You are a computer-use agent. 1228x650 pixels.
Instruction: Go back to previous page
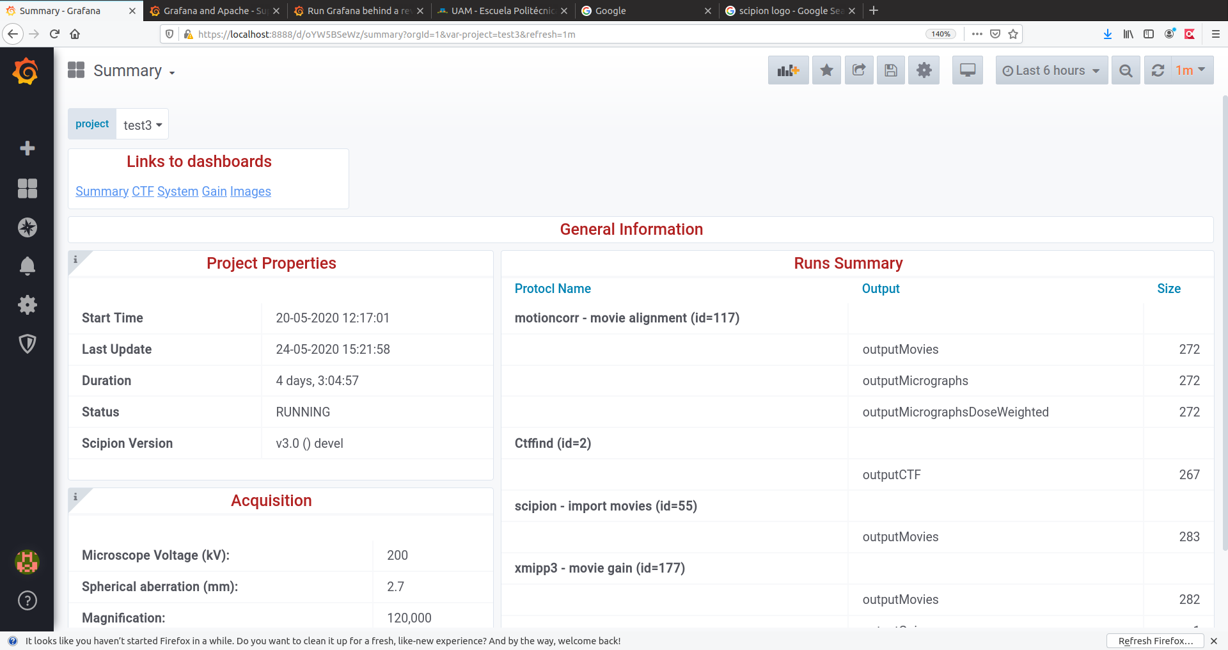[x=13, y=34]
